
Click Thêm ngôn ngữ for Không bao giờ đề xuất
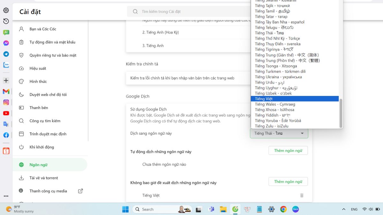[288, 182]
